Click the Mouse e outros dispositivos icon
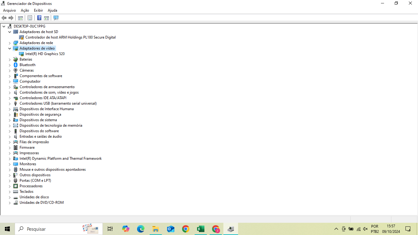Image resolution: width=418 pixels, height=235 pixels. (16, 170)
